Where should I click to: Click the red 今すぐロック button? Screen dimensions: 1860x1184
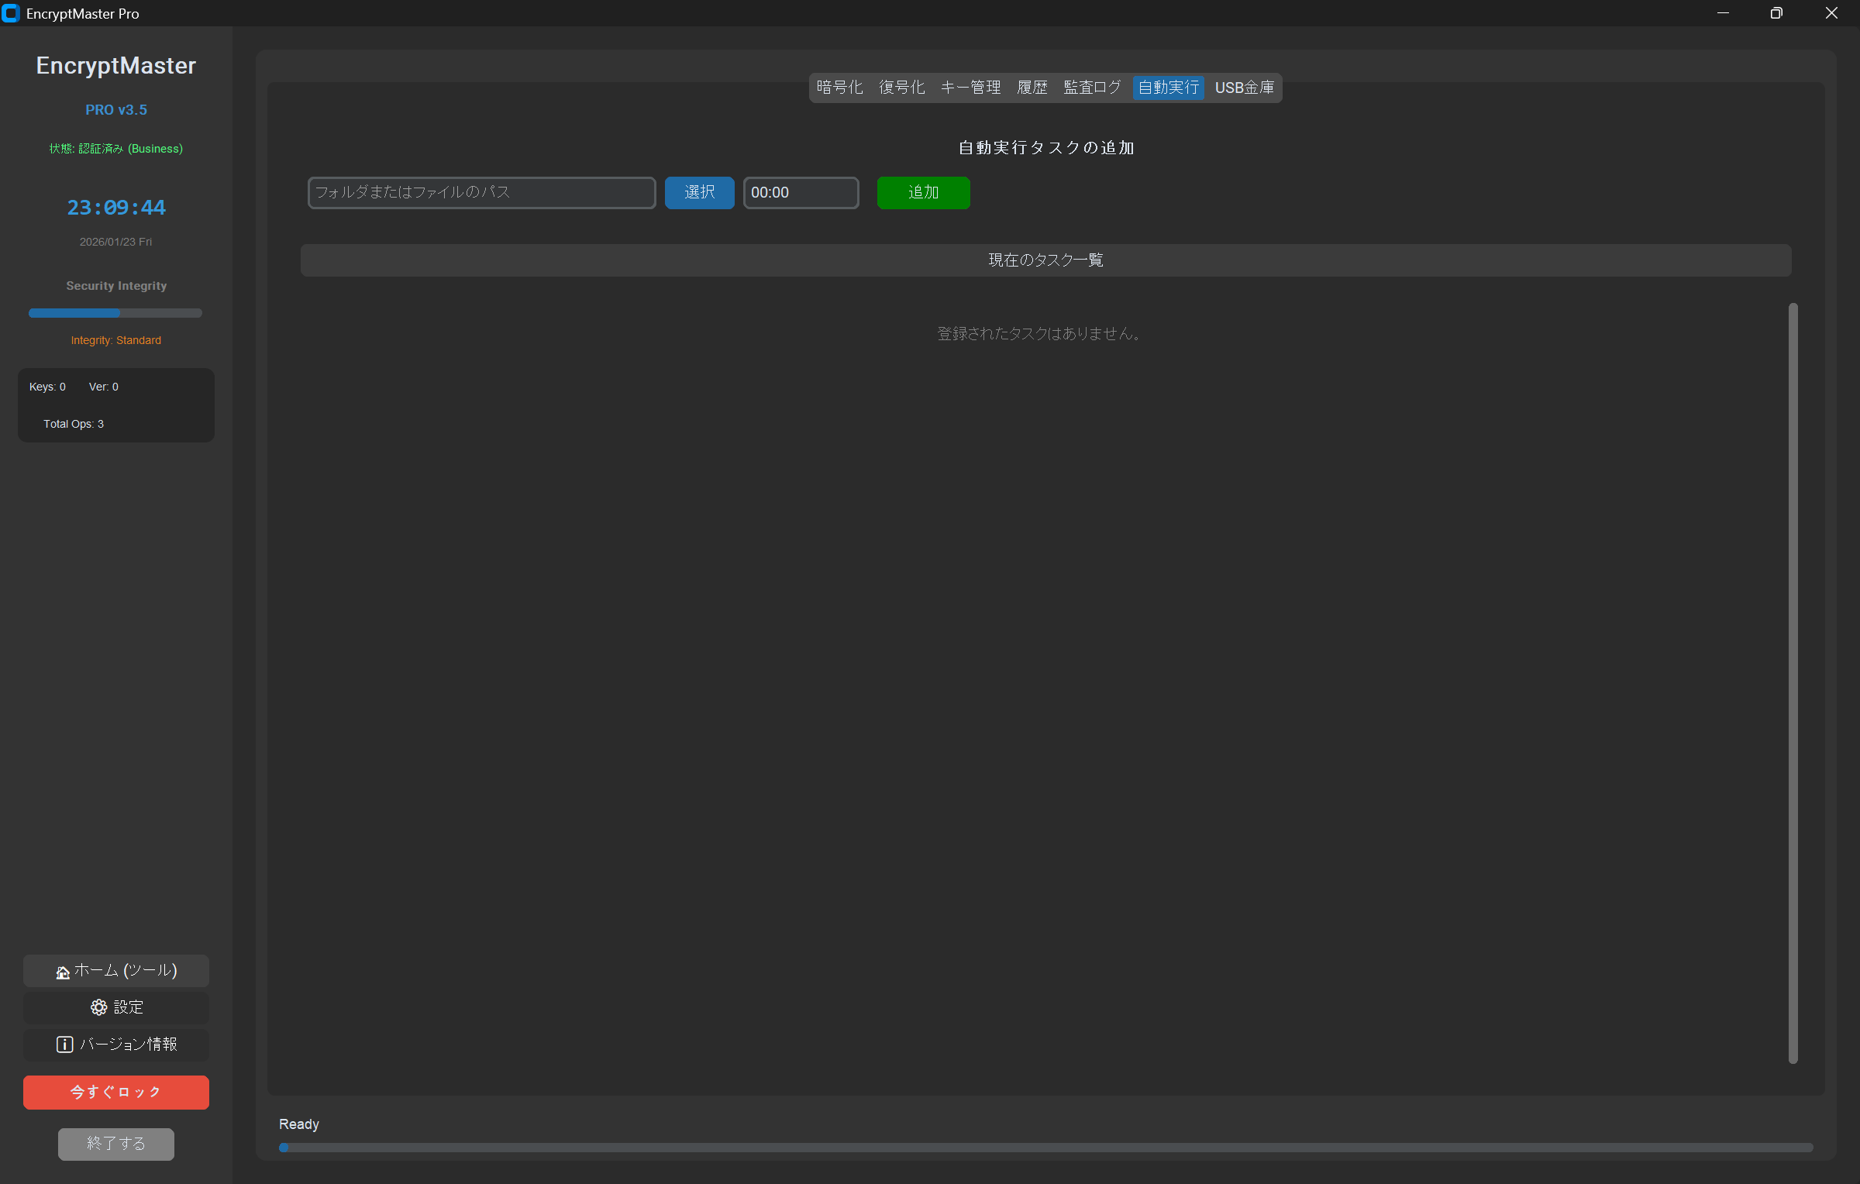coord(115,1092)
